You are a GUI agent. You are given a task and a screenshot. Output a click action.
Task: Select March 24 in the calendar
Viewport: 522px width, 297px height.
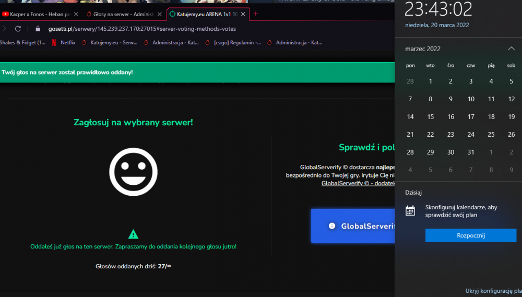pyautogui.click(x=471, y=135)
